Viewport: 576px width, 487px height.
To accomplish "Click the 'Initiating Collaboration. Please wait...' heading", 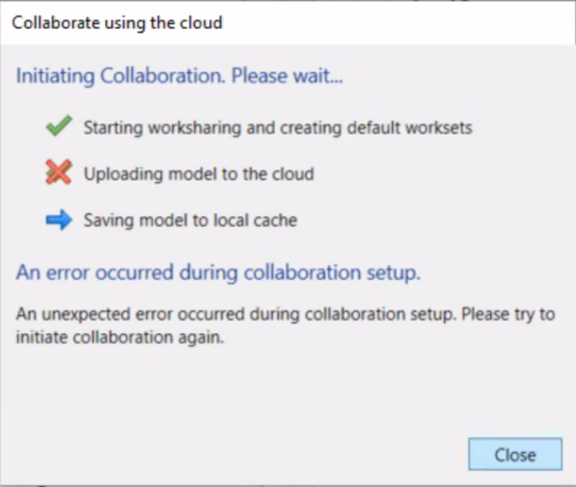I will pyautogui.click(x=179, y=75).
